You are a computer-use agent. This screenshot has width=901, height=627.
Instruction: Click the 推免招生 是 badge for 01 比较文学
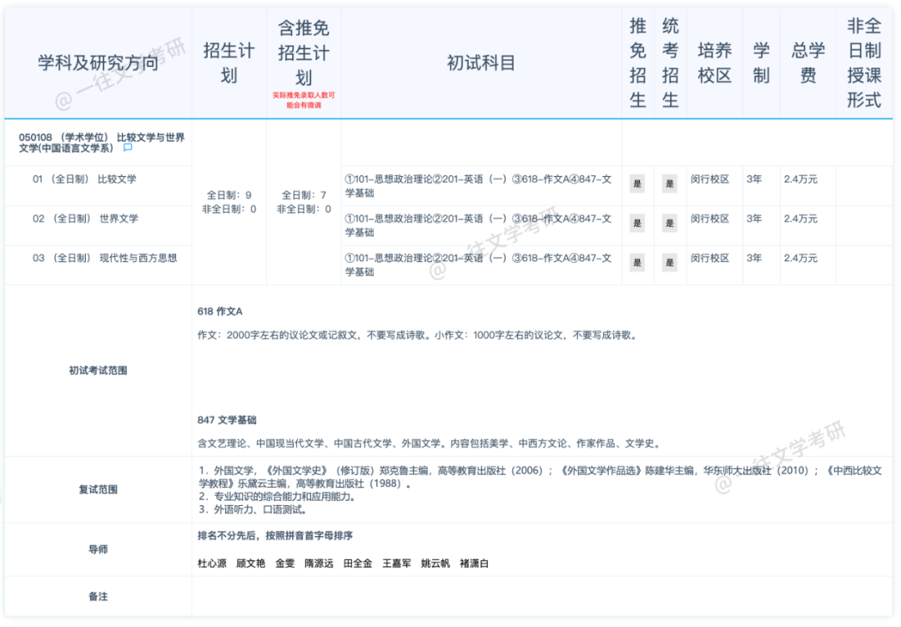click(x=637, y=184)
